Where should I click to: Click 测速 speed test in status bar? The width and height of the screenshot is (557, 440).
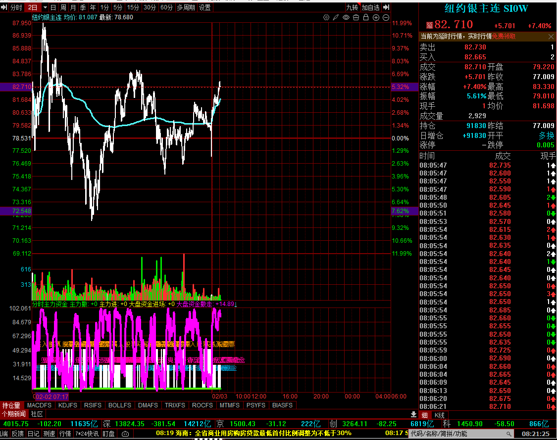[49, 434]
